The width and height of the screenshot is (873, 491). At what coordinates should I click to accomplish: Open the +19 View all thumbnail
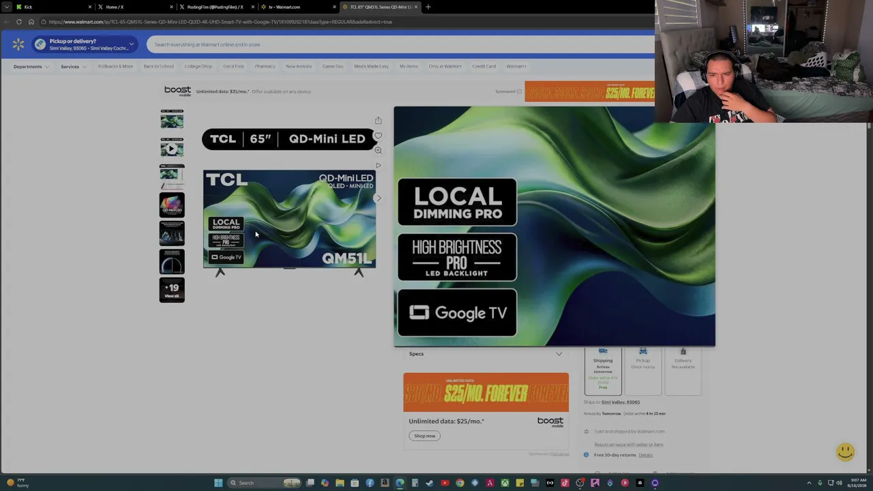click(x=172, y=290)
